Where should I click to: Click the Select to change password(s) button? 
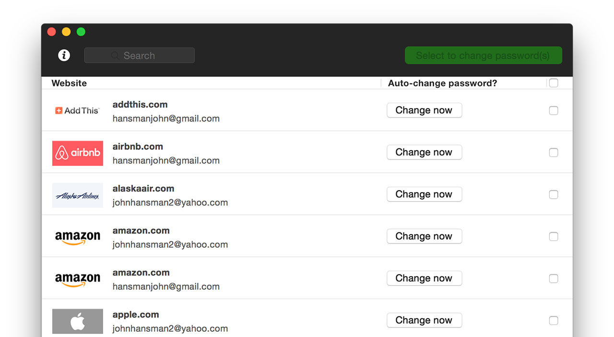click(483, 55)
